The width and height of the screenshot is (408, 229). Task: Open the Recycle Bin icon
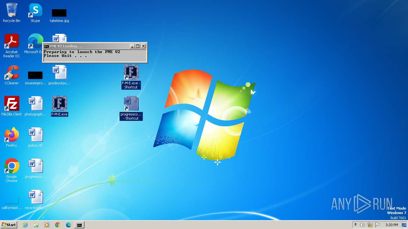(11, 13)
